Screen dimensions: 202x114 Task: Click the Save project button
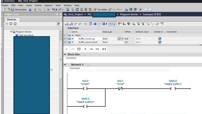(19, 10)
